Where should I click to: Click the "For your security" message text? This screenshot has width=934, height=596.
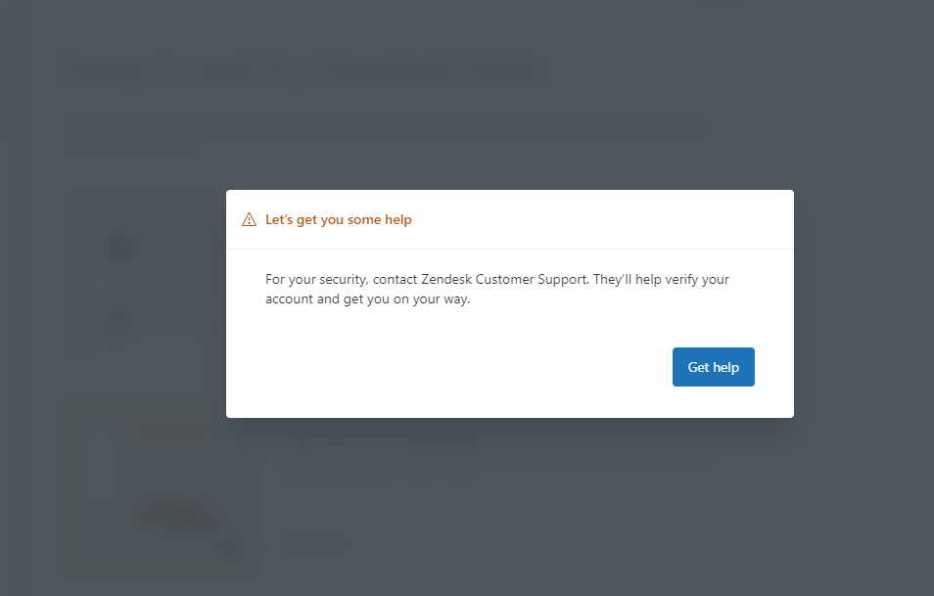[x=313, y=279]
